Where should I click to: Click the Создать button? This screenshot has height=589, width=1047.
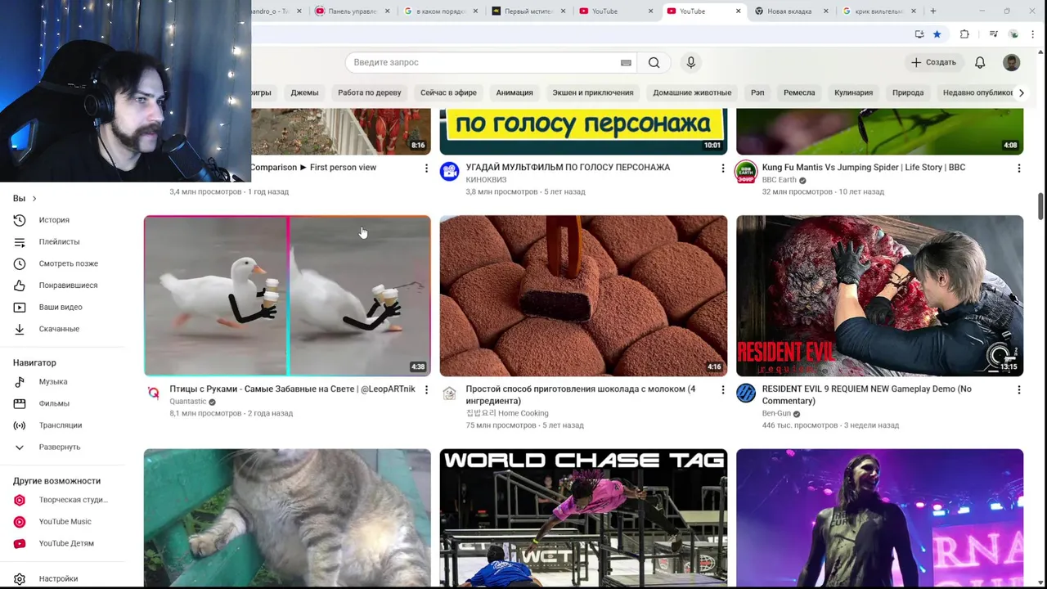point(933,62)
